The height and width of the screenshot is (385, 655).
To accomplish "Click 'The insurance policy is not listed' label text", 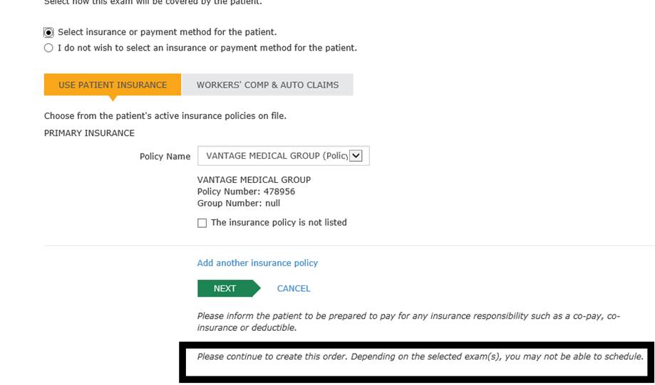I will click(279, 223).
